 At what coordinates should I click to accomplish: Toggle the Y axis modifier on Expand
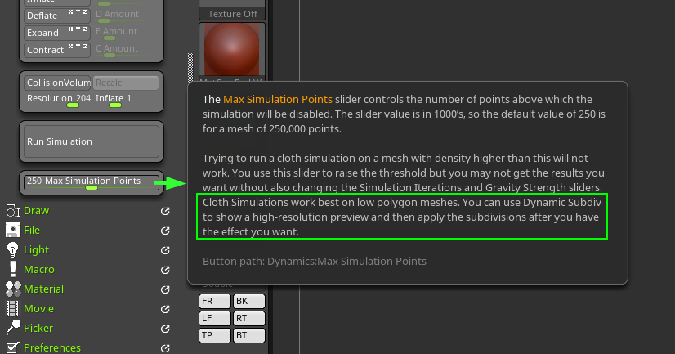point(78,29)
